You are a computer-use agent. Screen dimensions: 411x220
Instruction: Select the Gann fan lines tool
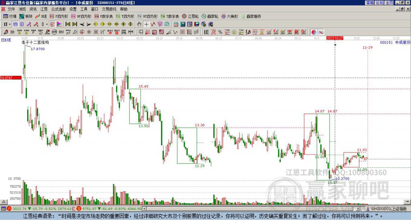(x=148, y=32)
